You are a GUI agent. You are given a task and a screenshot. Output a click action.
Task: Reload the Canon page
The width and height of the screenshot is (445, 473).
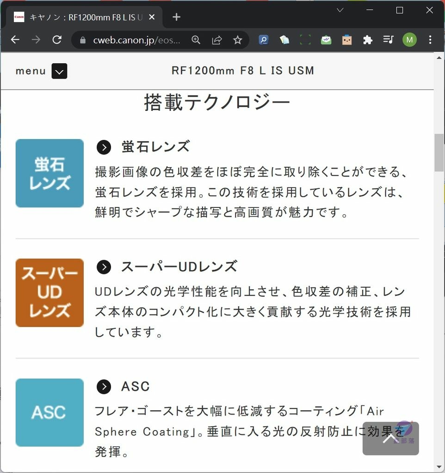(57, 40)
